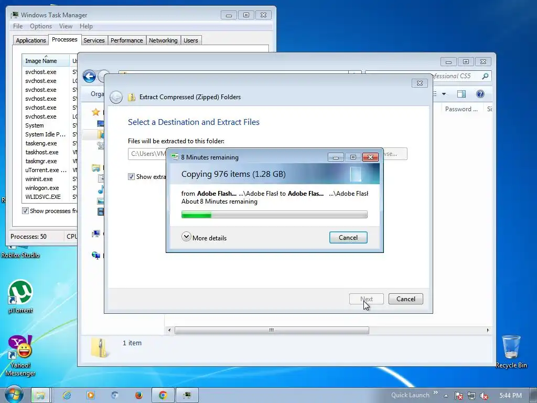The height and width of the screenshot is (403, 537).
Task: Click the taskbar clock showing 5:44 PM
Action: [x=510, y=396]
